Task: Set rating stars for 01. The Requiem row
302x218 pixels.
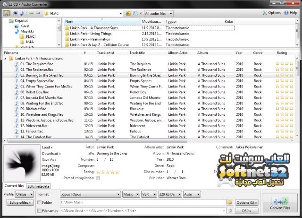Action: click(285, 64)
